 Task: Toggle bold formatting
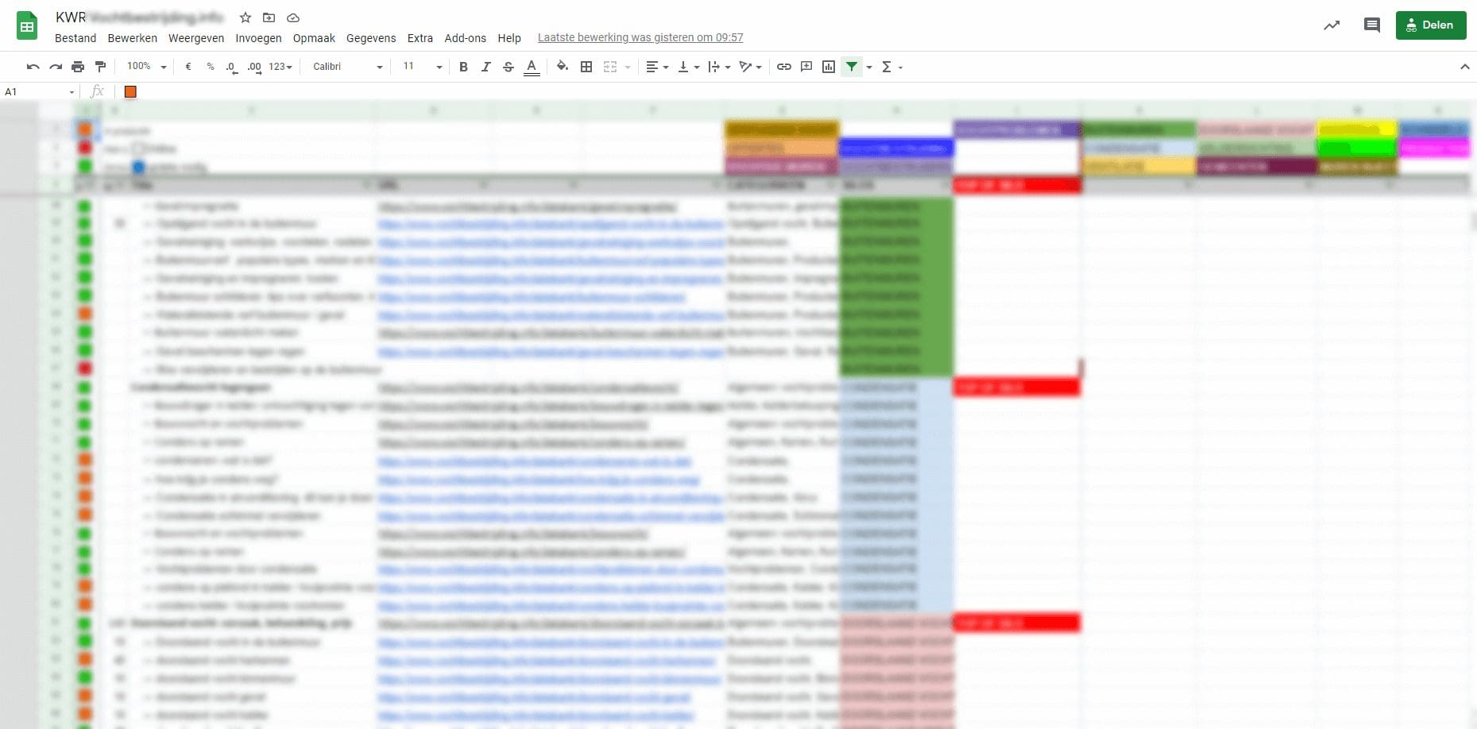(463, 67)
